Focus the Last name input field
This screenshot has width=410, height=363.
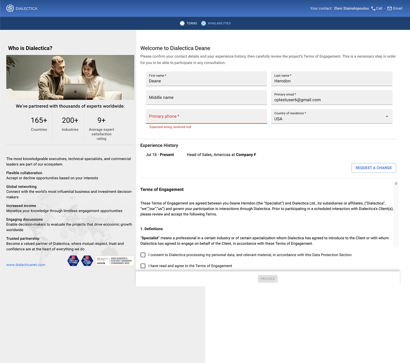(332, 79)
